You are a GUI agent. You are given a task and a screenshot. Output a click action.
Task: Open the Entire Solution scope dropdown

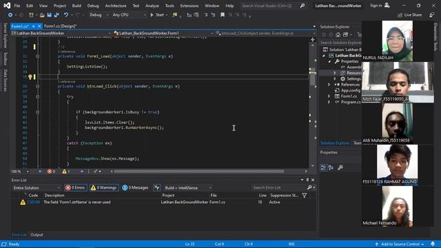pyautogui.click(x=37, y=187)
